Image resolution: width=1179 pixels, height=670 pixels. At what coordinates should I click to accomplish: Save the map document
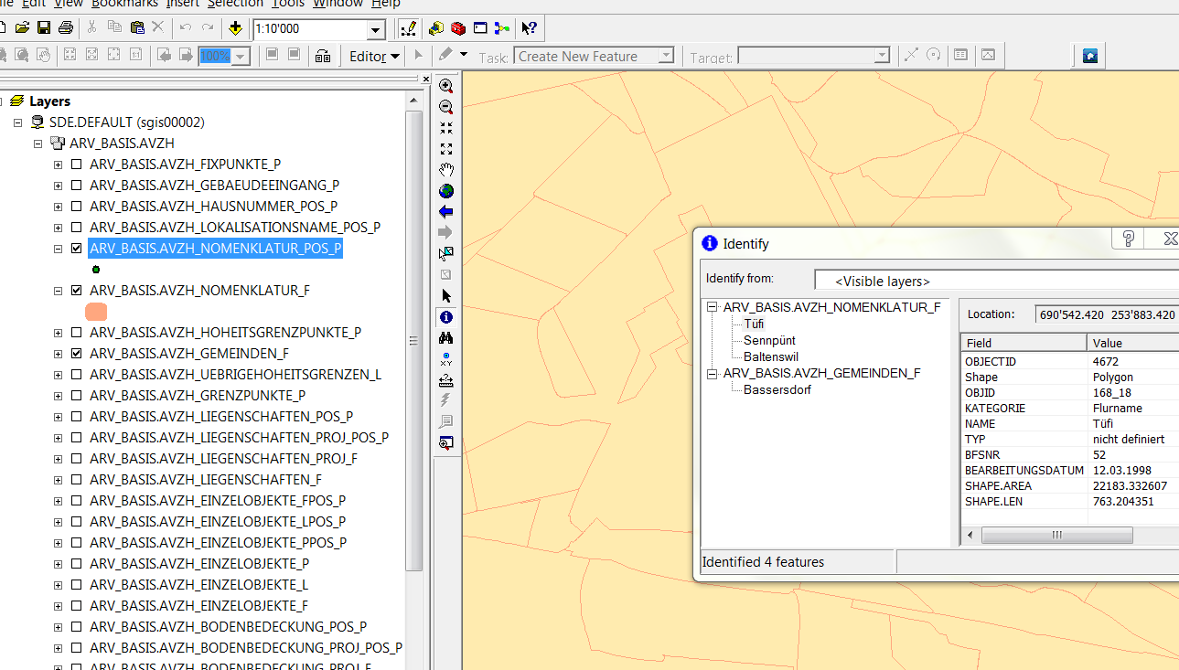coord(44,28)
